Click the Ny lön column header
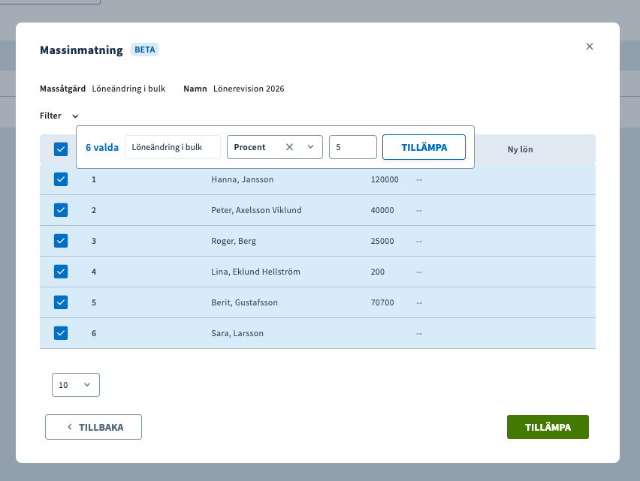 pyautogui.click(x=520, y=149)
